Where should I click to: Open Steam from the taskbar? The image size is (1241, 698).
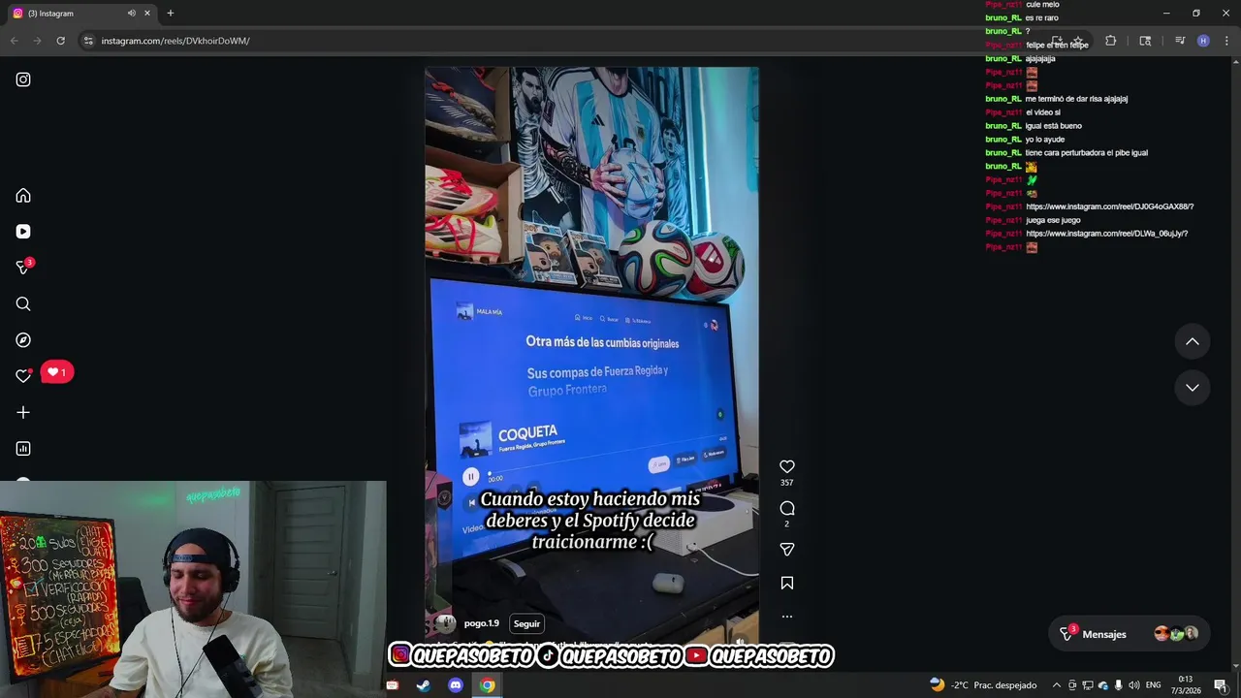(424, 685)
